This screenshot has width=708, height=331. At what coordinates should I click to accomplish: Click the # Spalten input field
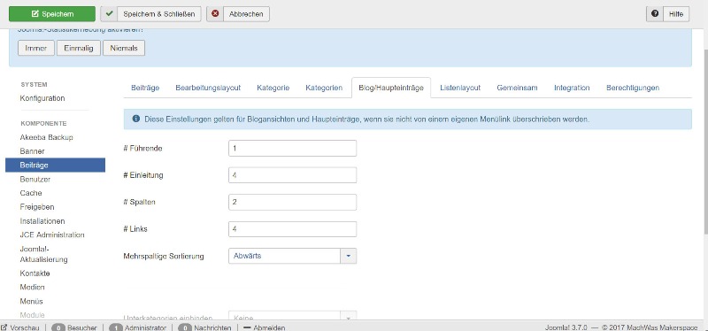coord(293,202)
